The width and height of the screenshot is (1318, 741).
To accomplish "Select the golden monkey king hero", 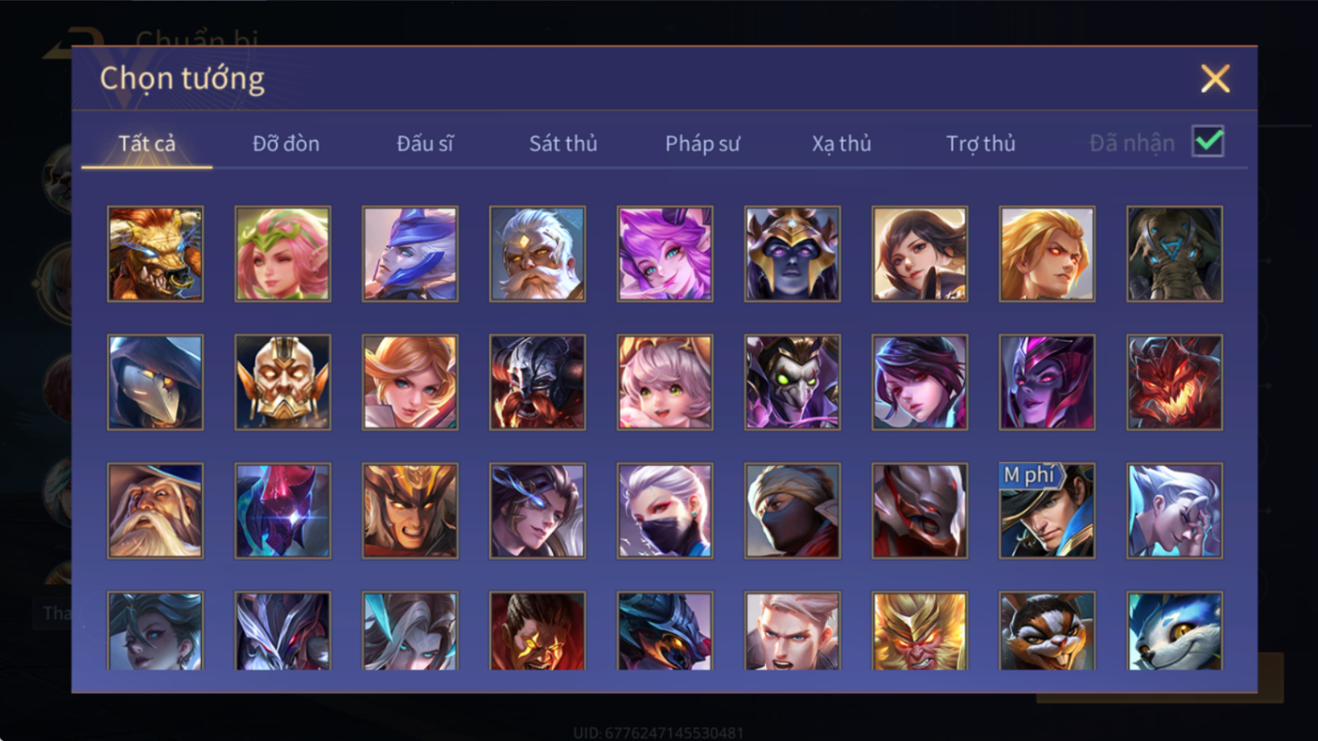I will pyautogui.click(x=919, y=631).
